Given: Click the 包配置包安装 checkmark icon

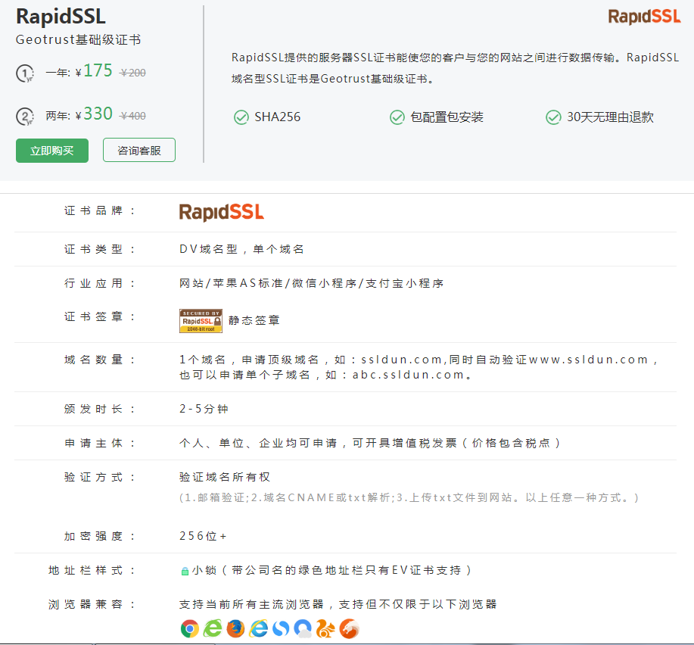Looking at the screenshot, I should tap(397, 117).
